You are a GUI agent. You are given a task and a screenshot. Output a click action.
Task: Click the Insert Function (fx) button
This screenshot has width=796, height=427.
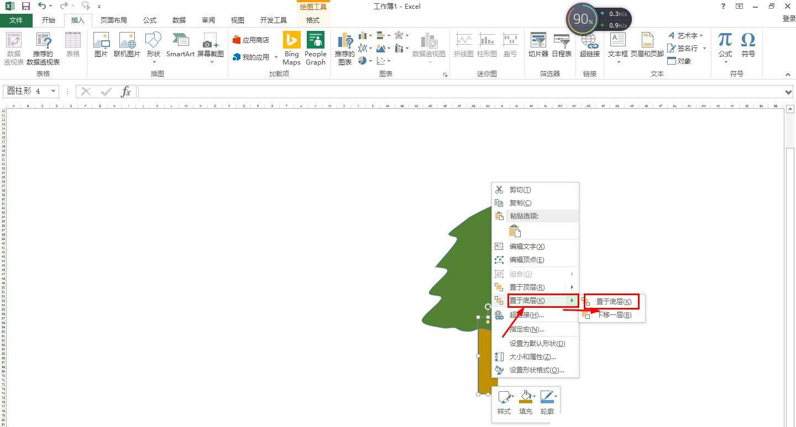126,92
